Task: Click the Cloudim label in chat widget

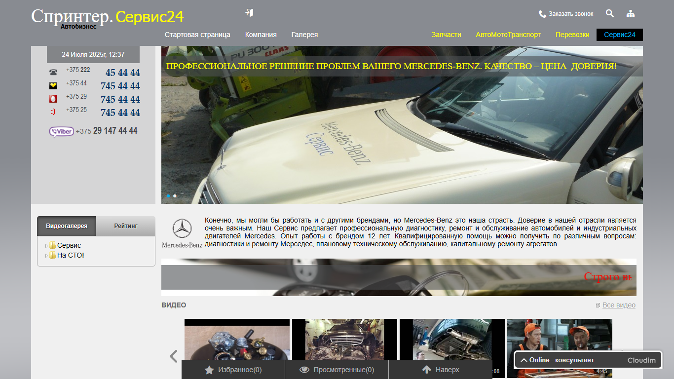Action: 641,360
